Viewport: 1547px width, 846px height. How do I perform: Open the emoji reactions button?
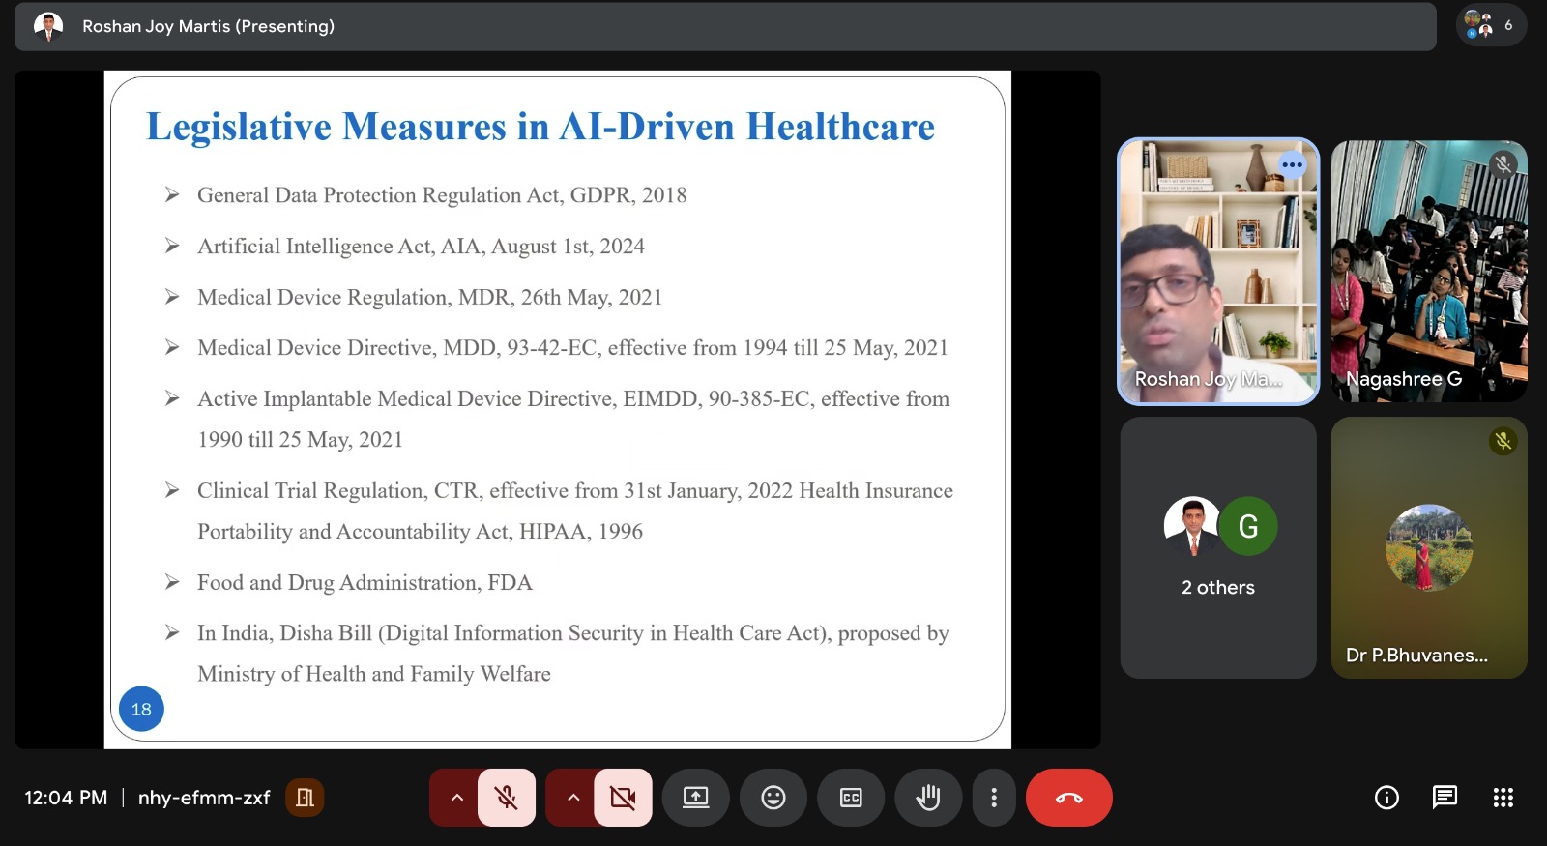pyautogui.click(x=773, y=798)
